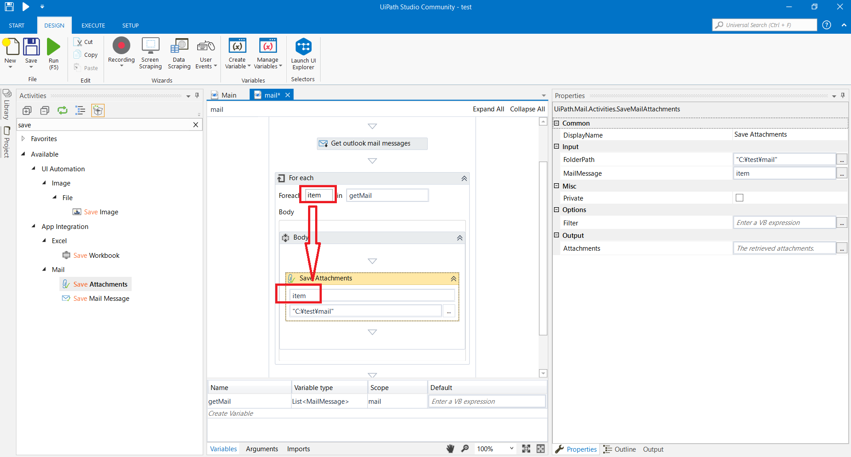Image resolution: width=851 pixels, height=457 pixels.
Task: Open the Manage Packages icon
Action: (x=98, y=110)
